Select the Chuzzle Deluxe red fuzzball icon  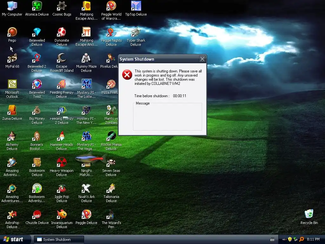pos(37,217)
